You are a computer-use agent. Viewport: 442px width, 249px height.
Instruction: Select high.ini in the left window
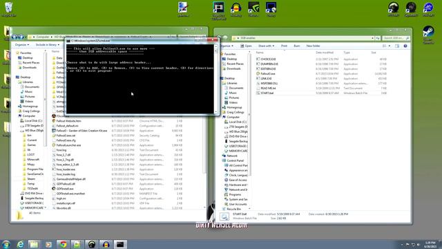pyautogui.click(x=61, y=199)
